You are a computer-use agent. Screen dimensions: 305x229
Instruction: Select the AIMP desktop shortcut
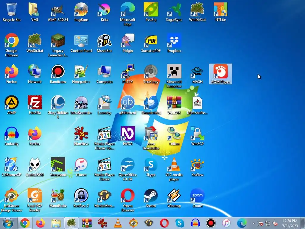coord(12,105)
